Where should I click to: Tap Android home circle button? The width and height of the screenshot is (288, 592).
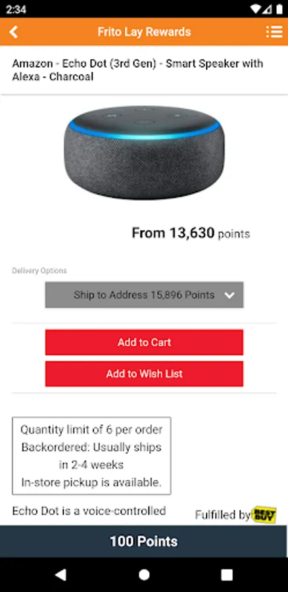pos(144,575)
